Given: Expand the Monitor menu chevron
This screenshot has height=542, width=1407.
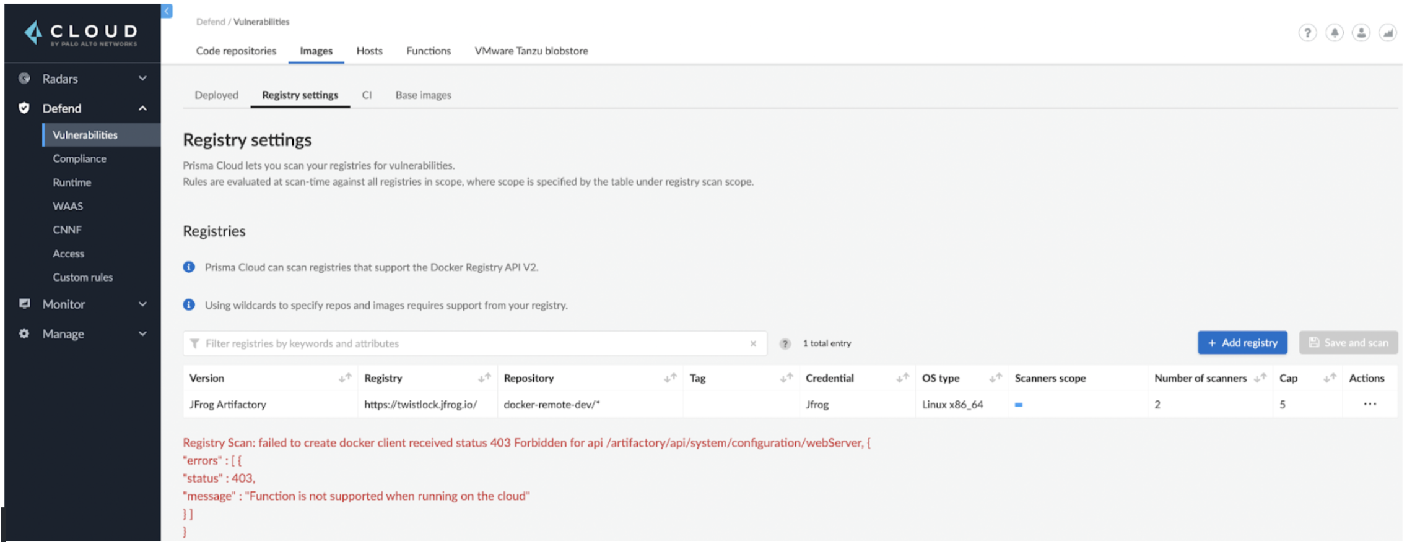Looking at the screenshot, I should [x=142, y=304].
